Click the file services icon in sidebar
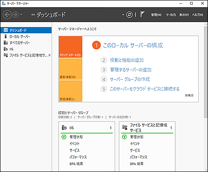Viewport: 208px width, 172px height. pos(6,55)
